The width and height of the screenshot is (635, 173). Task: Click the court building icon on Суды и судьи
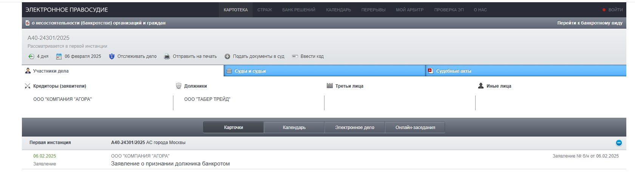229,71
